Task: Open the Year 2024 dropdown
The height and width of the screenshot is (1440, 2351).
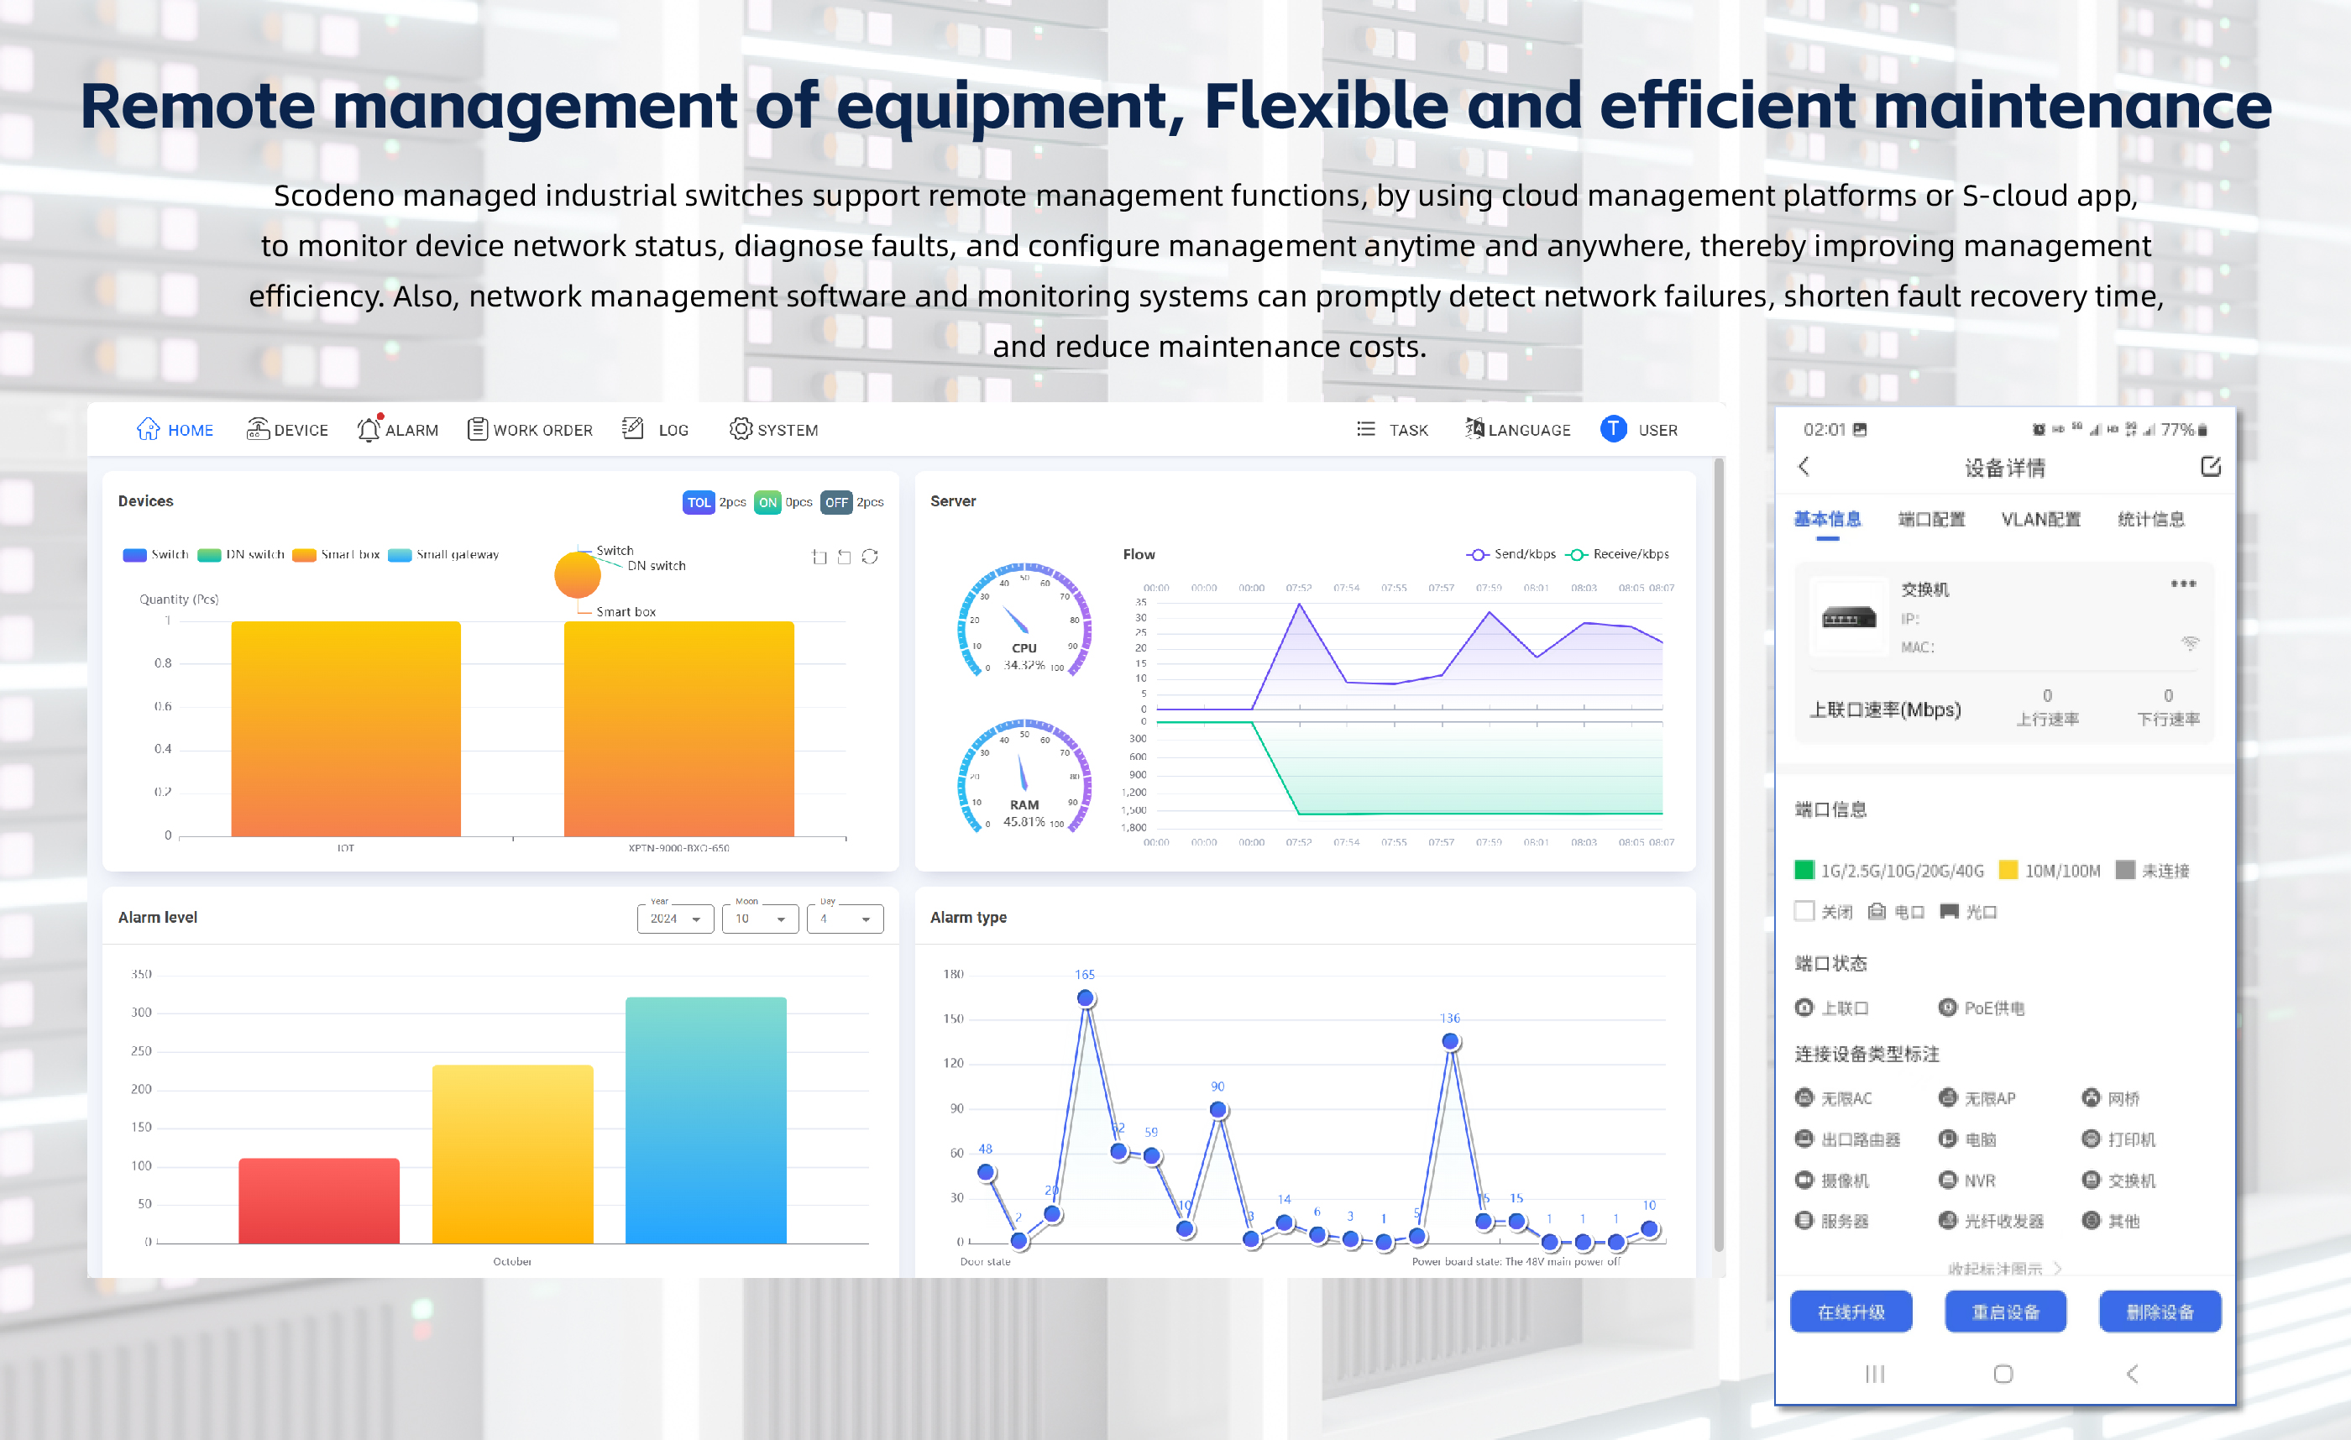Action: pyautogui.click(x=676, y=919)
